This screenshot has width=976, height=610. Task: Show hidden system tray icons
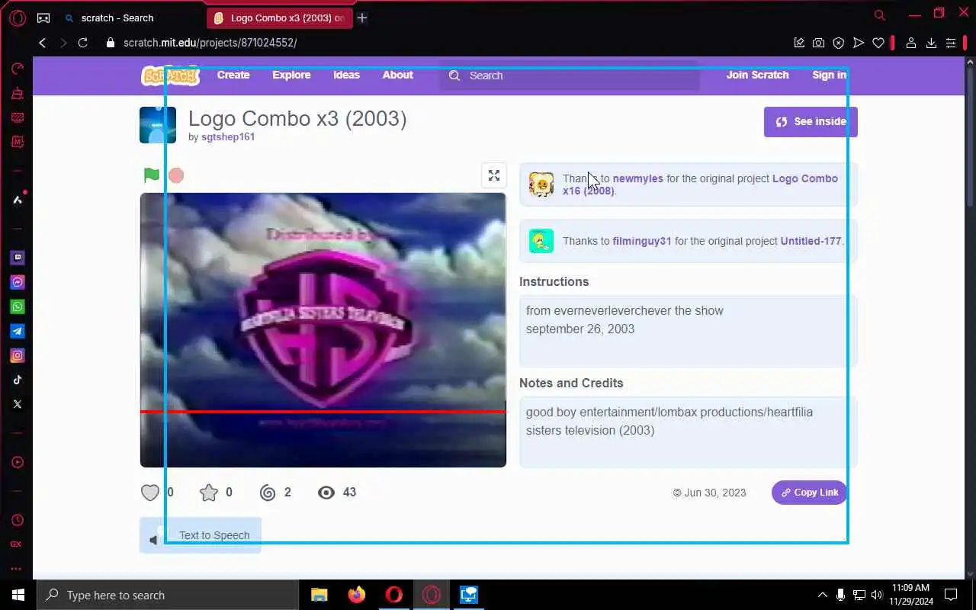[x=822, y=595]
